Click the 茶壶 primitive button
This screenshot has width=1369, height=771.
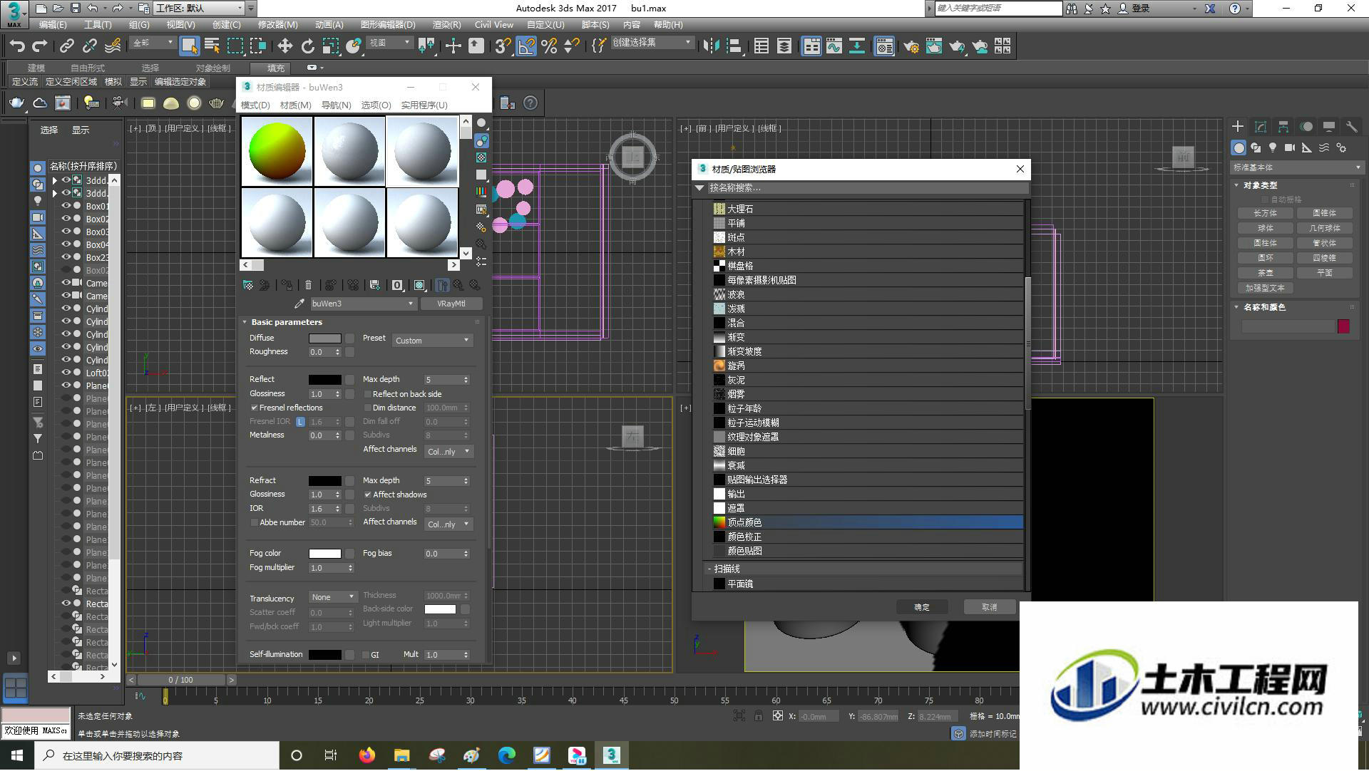click(x=1265, y=273)
